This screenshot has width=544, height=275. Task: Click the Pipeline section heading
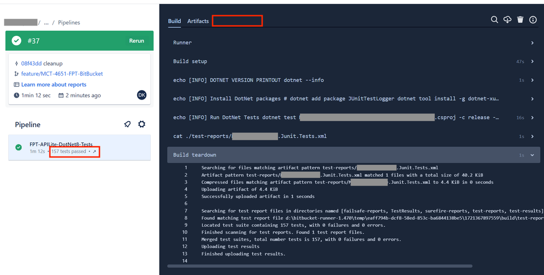pyautogui.click(x=28, y=124)
